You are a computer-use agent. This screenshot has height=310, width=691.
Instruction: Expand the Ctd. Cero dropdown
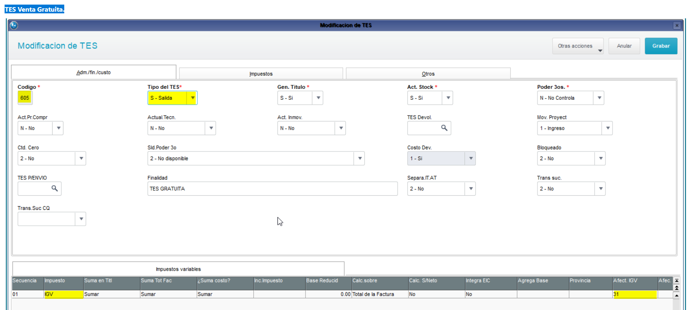(81, 159)
